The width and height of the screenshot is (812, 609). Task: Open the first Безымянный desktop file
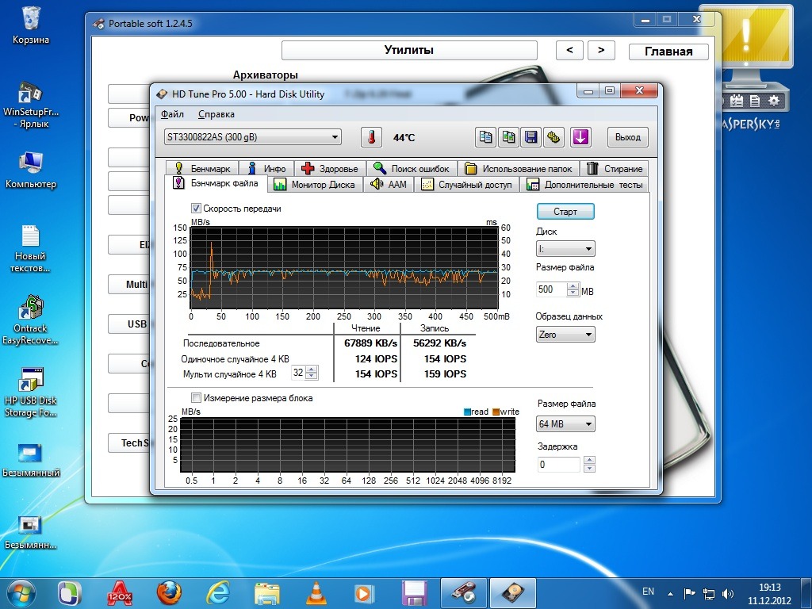click(31, 460)
